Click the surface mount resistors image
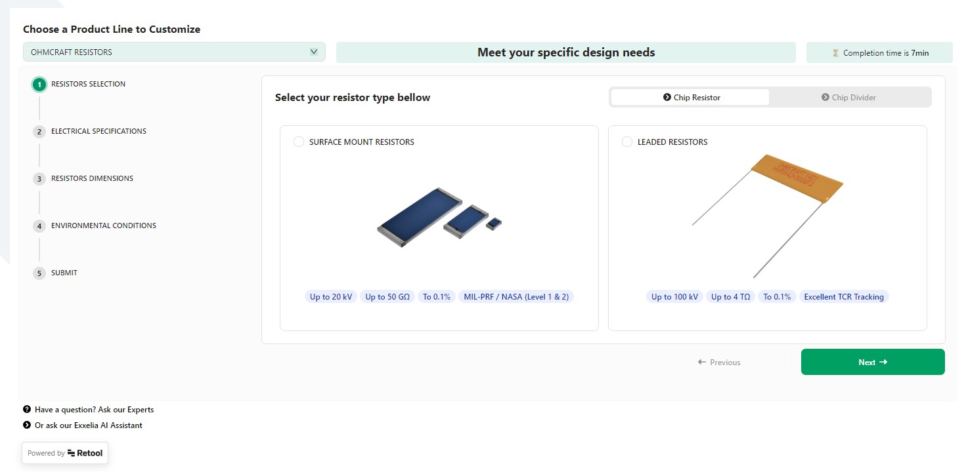The height and width of the screenshot is (472, 966). point(439,217)
